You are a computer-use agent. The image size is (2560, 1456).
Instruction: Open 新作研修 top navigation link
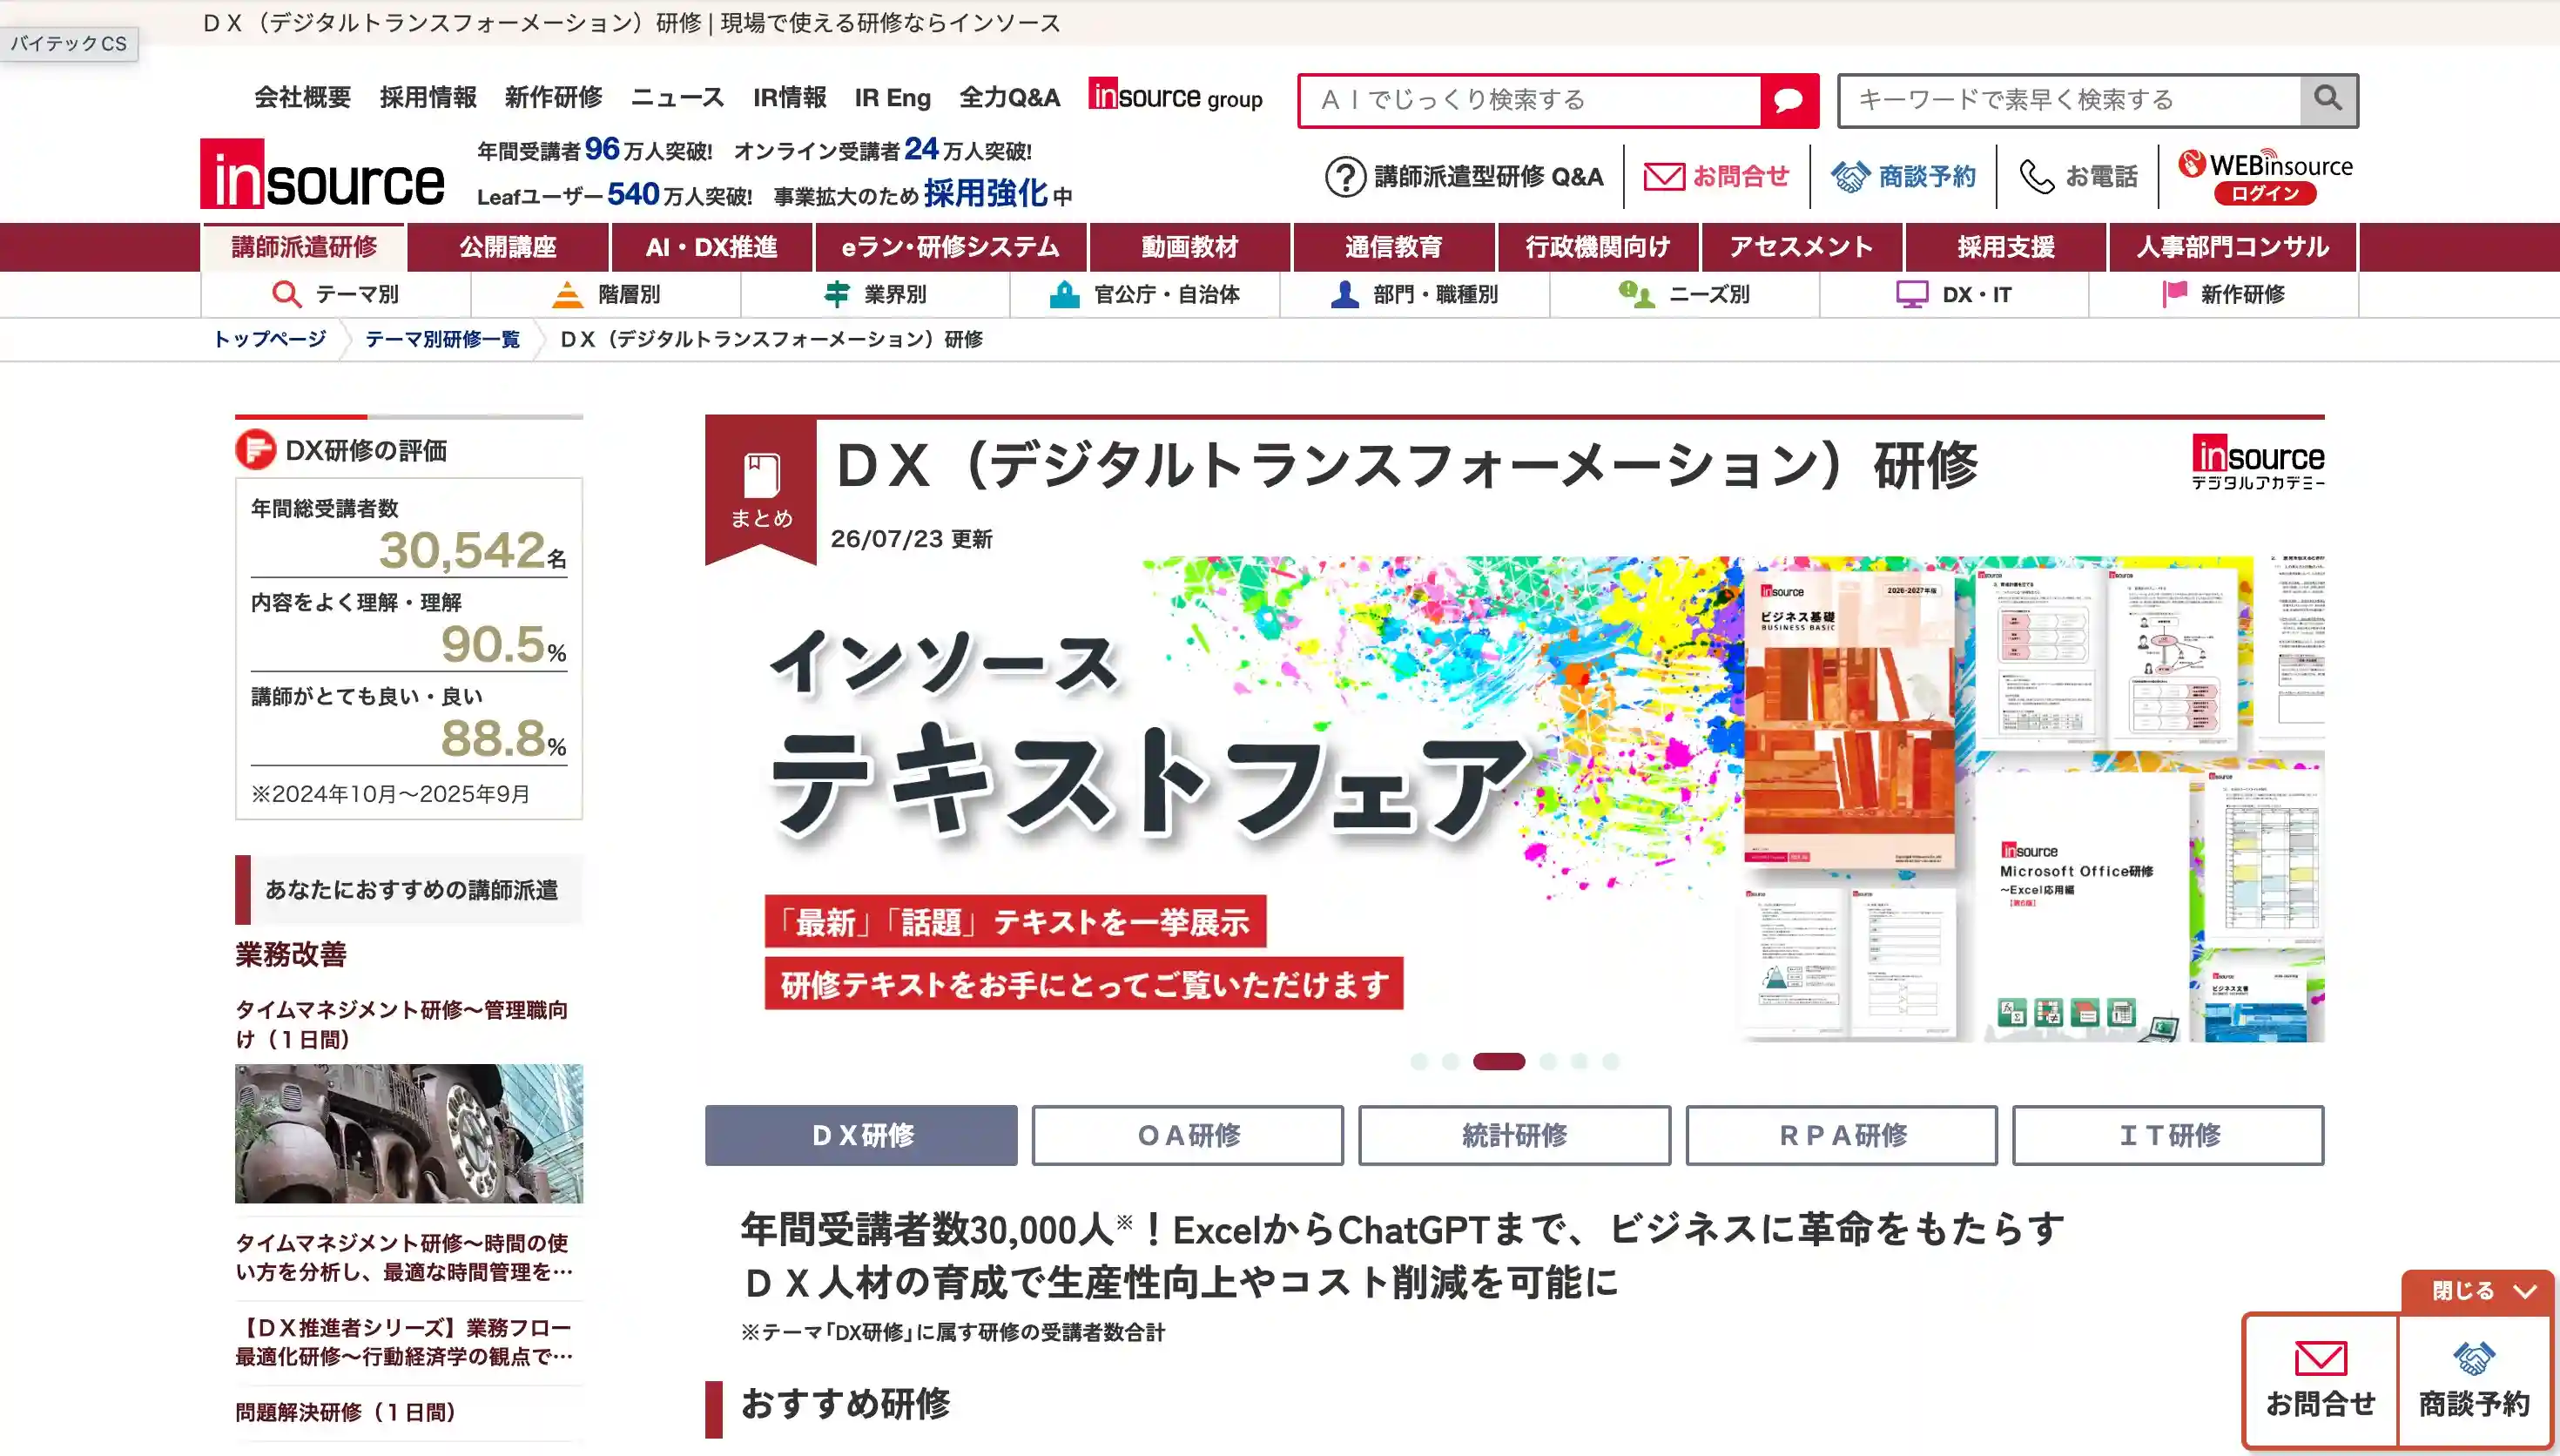coord(553,97)
